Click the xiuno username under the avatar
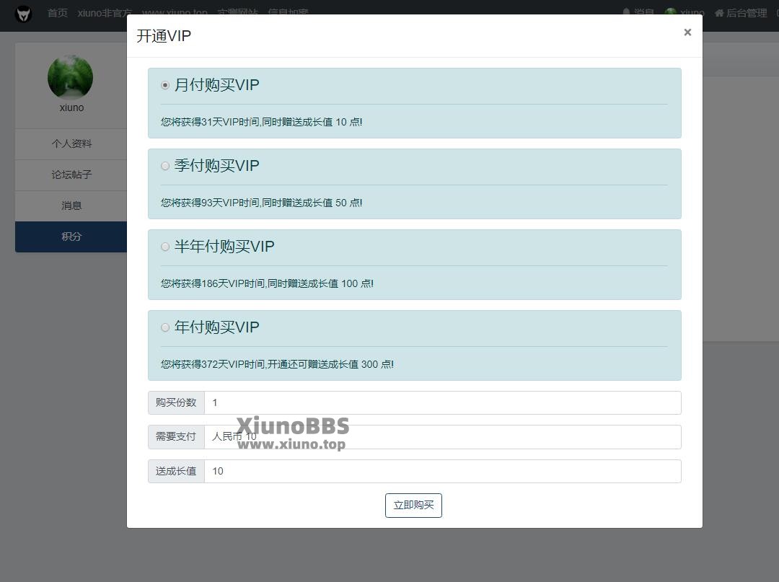Viewport: 779px width, 582px height. [x=71, y=107]
